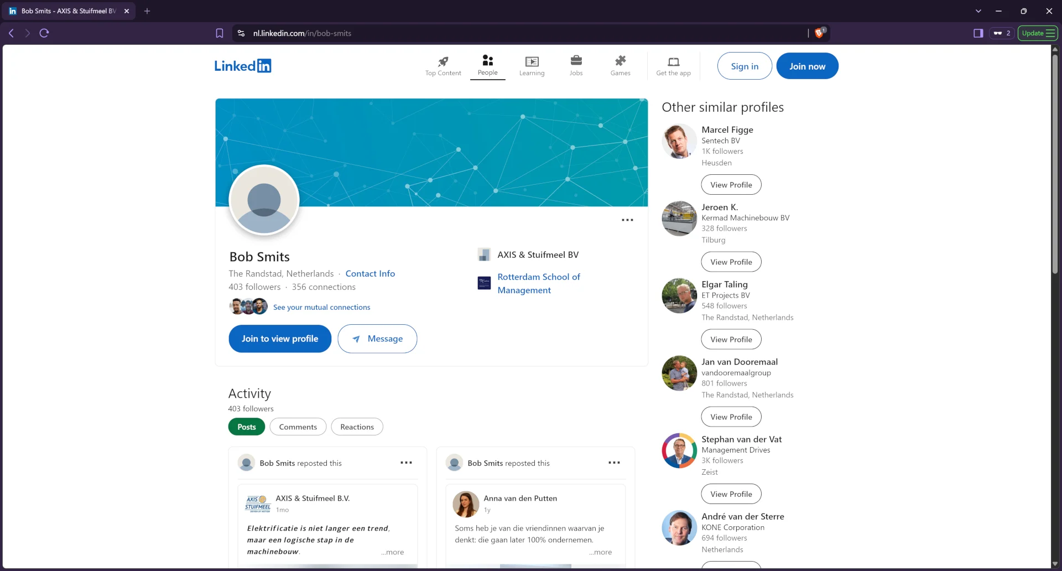Select the Comments activity filter

click(x=298, y=427)
